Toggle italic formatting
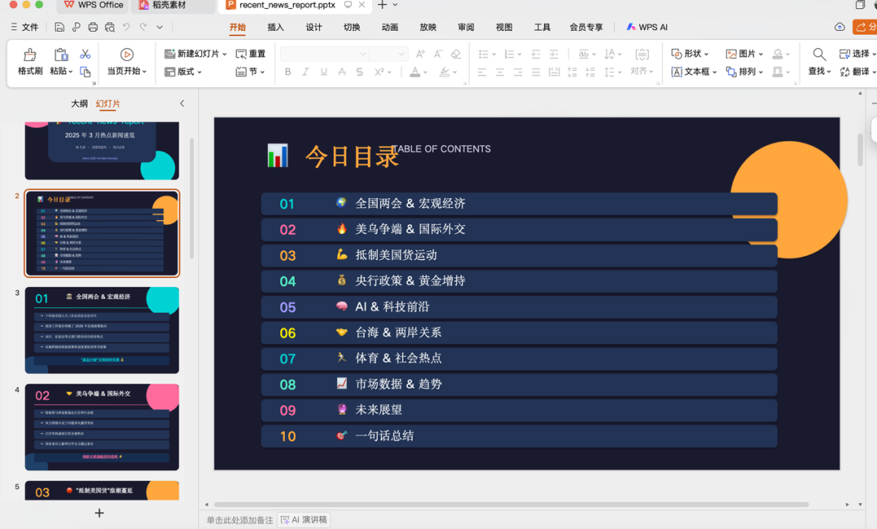 pyautogui.click(x=305, y=72)
